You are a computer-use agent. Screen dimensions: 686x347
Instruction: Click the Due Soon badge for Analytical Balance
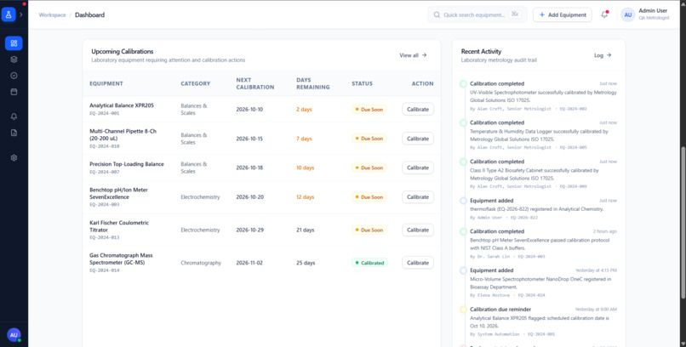[369, 109]
